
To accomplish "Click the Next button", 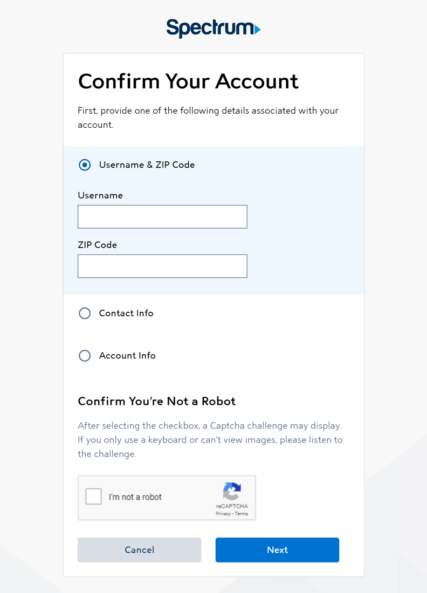I will point(277,550).
